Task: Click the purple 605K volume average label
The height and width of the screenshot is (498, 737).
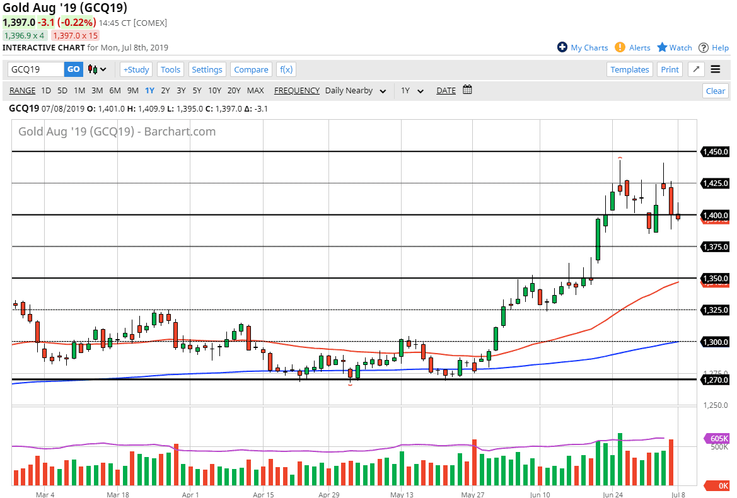Action: pyautogui.click(x=717, y=439)
